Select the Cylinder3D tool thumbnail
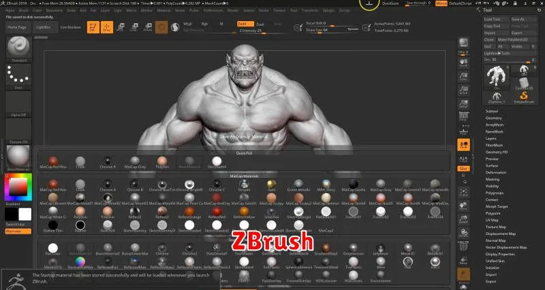545x290 pixels. (523, 84)
